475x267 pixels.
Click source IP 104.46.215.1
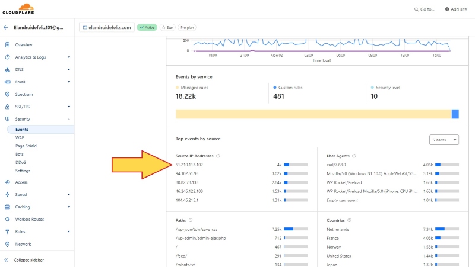187,200
